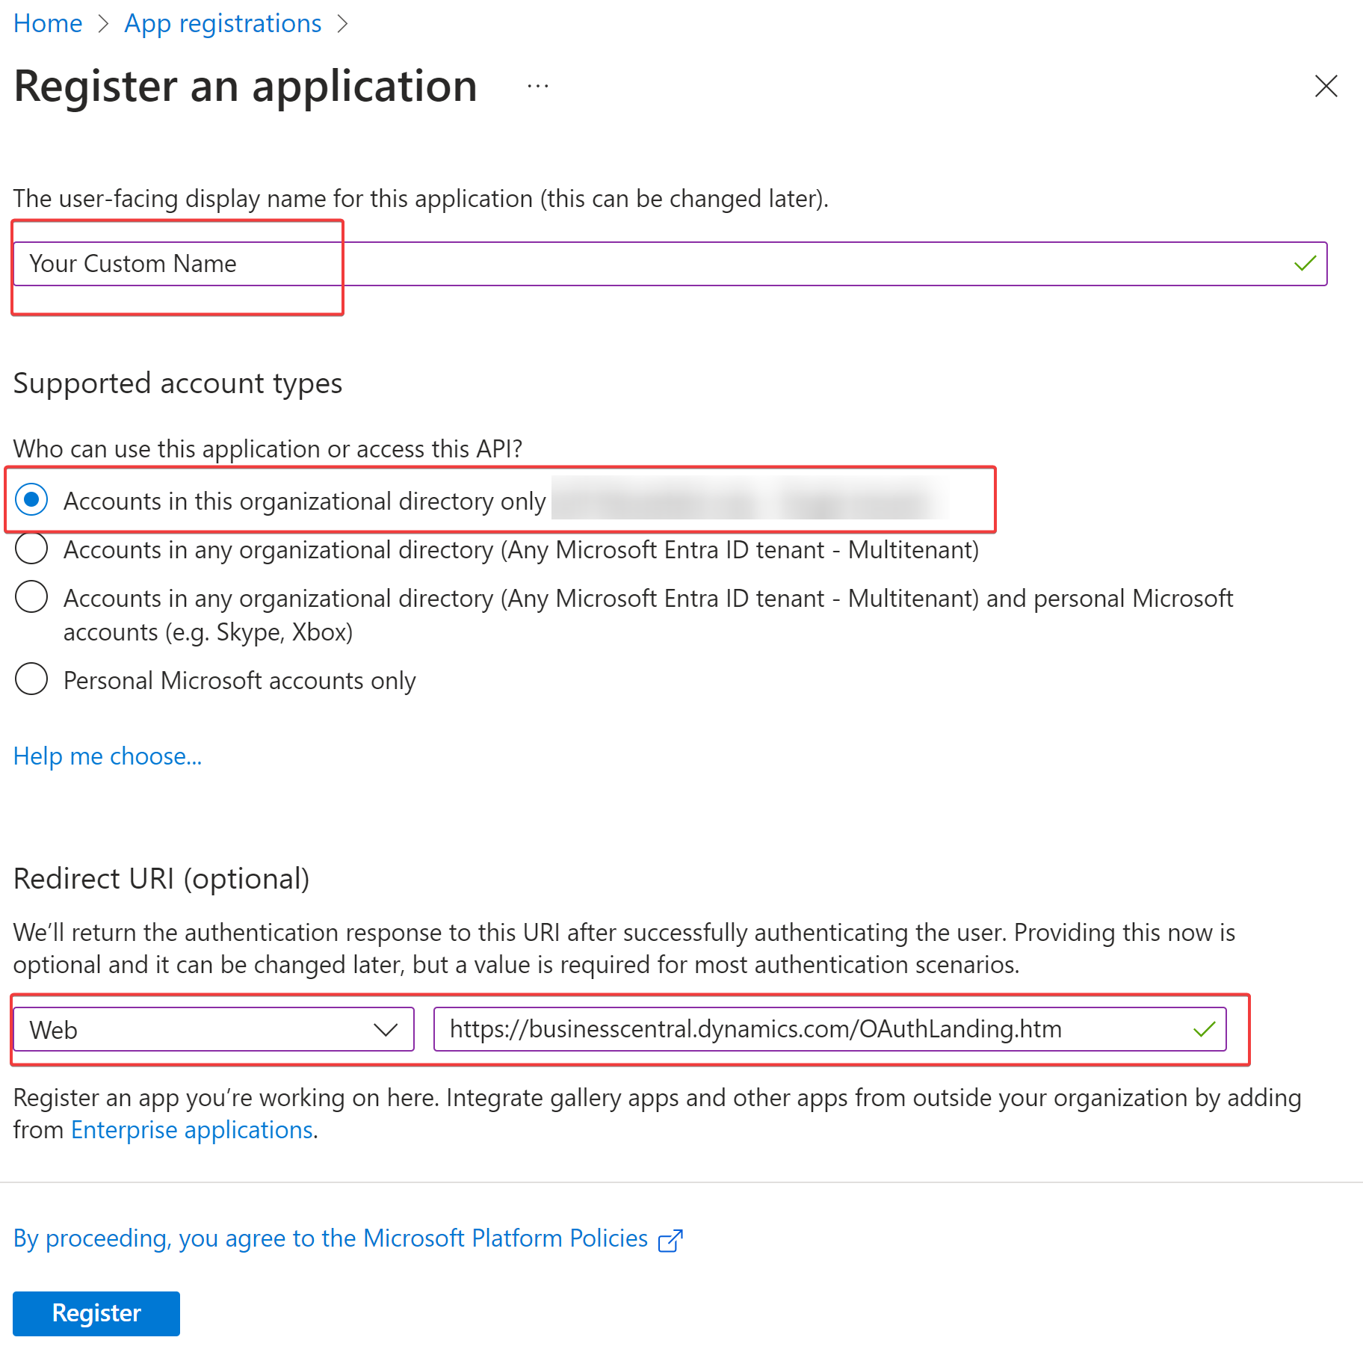The image size is (1363, 1352).
Task: Go to Home in the breadcrumb
Action: coord(48,24)
